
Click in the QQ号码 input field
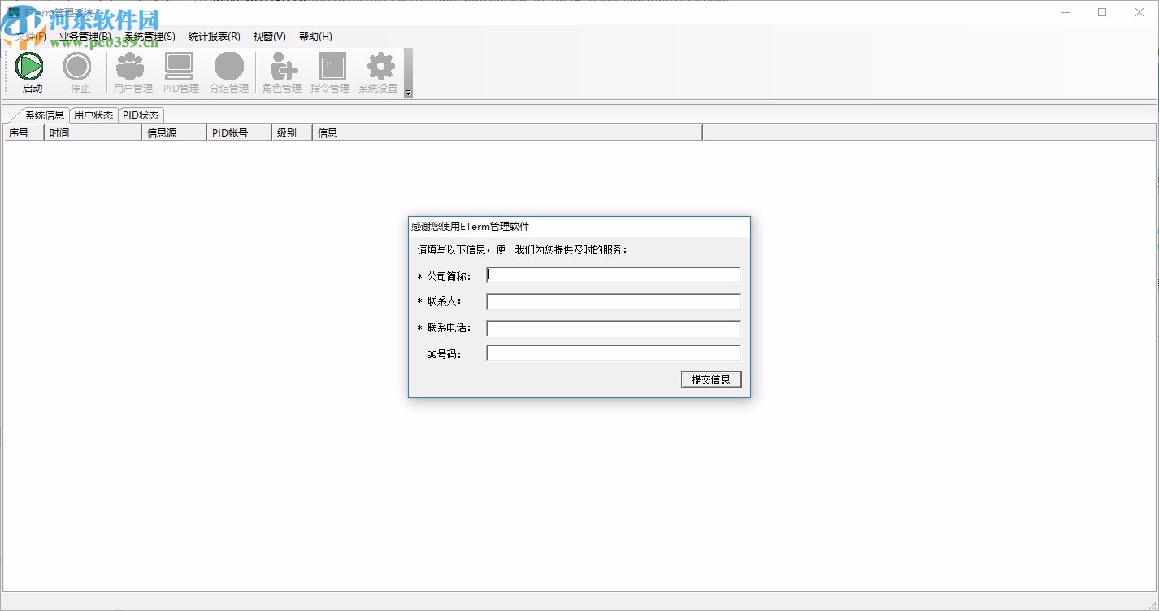point(613,352)
